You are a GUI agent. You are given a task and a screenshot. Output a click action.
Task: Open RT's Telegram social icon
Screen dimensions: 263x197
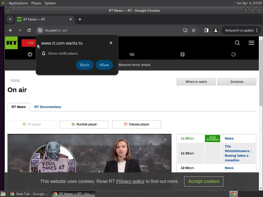30,54
